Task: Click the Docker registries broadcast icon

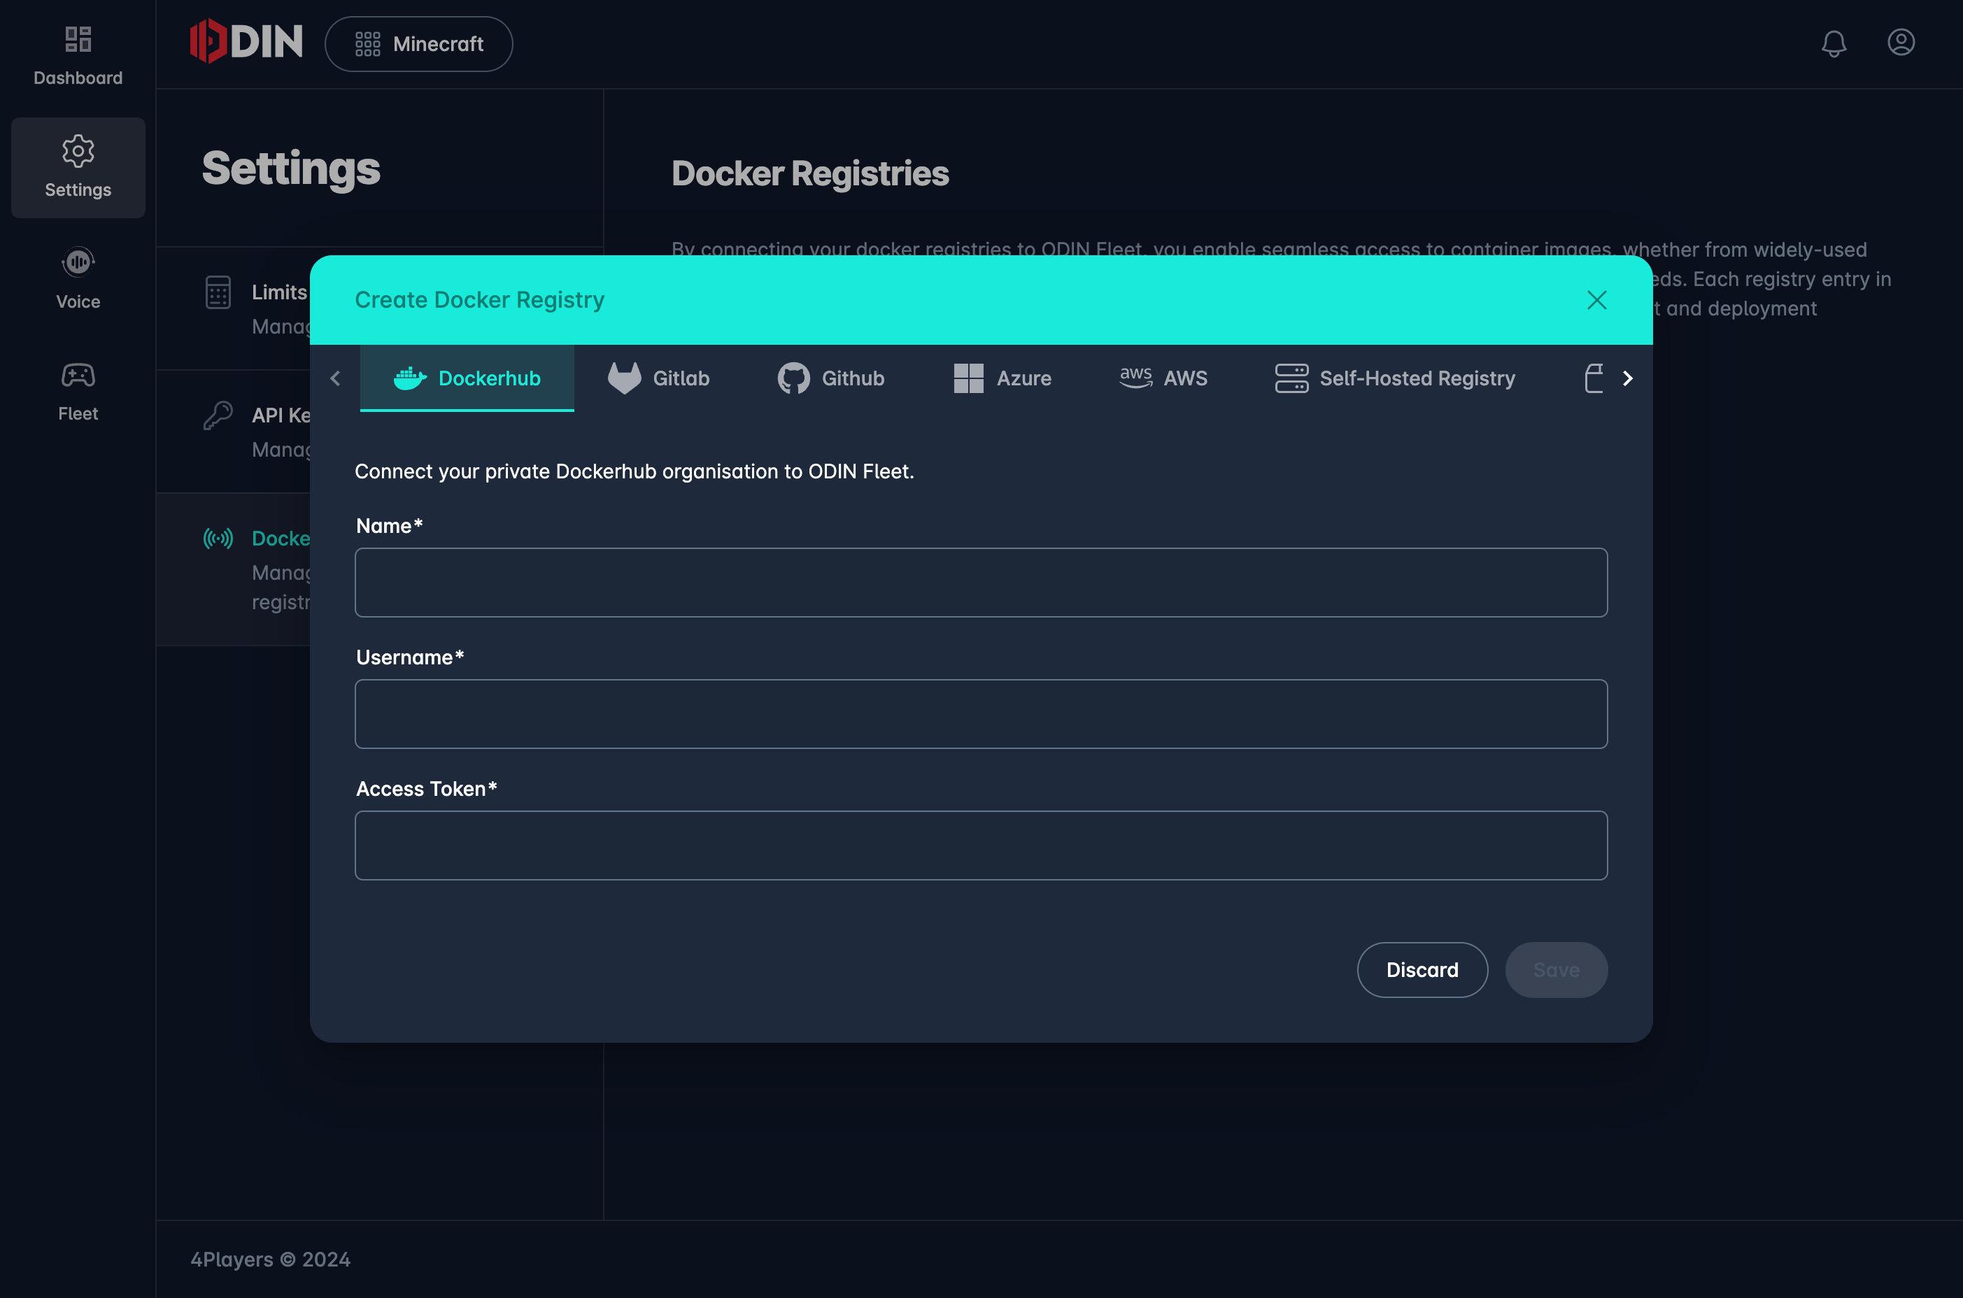Action: coord(218,539)
